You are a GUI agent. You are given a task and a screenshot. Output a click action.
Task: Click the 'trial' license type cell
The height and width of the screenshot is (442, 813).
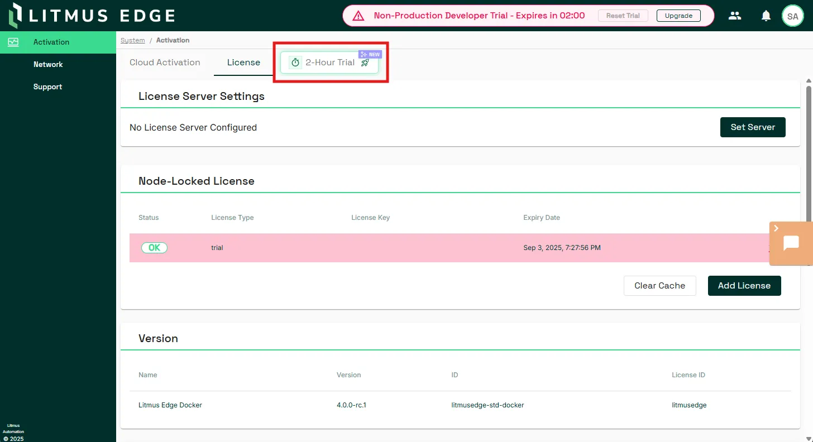(x=217, y=248)
